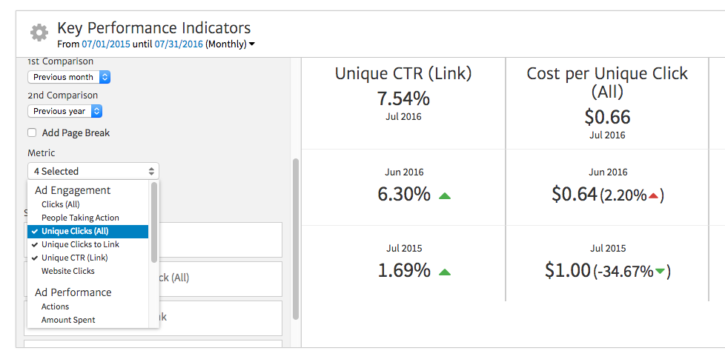Open the widget settings gear icon
The height and width of the screenshot is (359, 725).
coord(39,33)
